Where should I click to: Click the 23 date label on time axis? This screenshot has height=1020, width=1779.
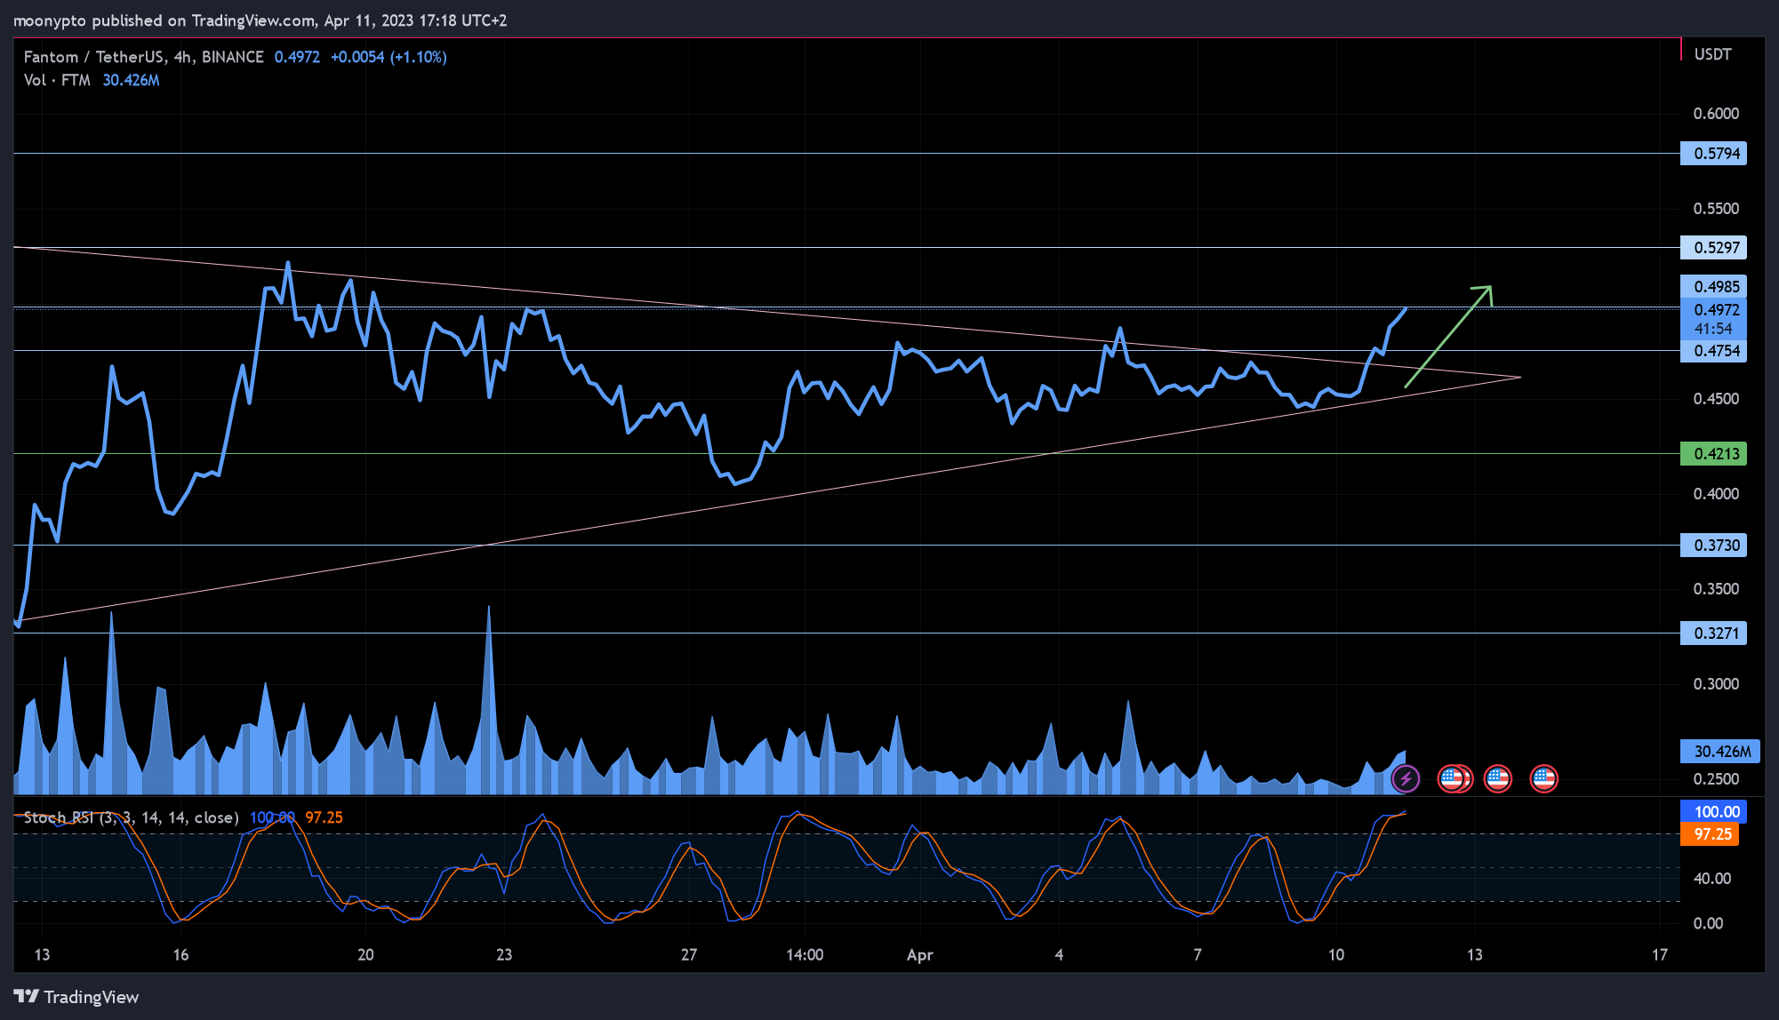[504, 955]
